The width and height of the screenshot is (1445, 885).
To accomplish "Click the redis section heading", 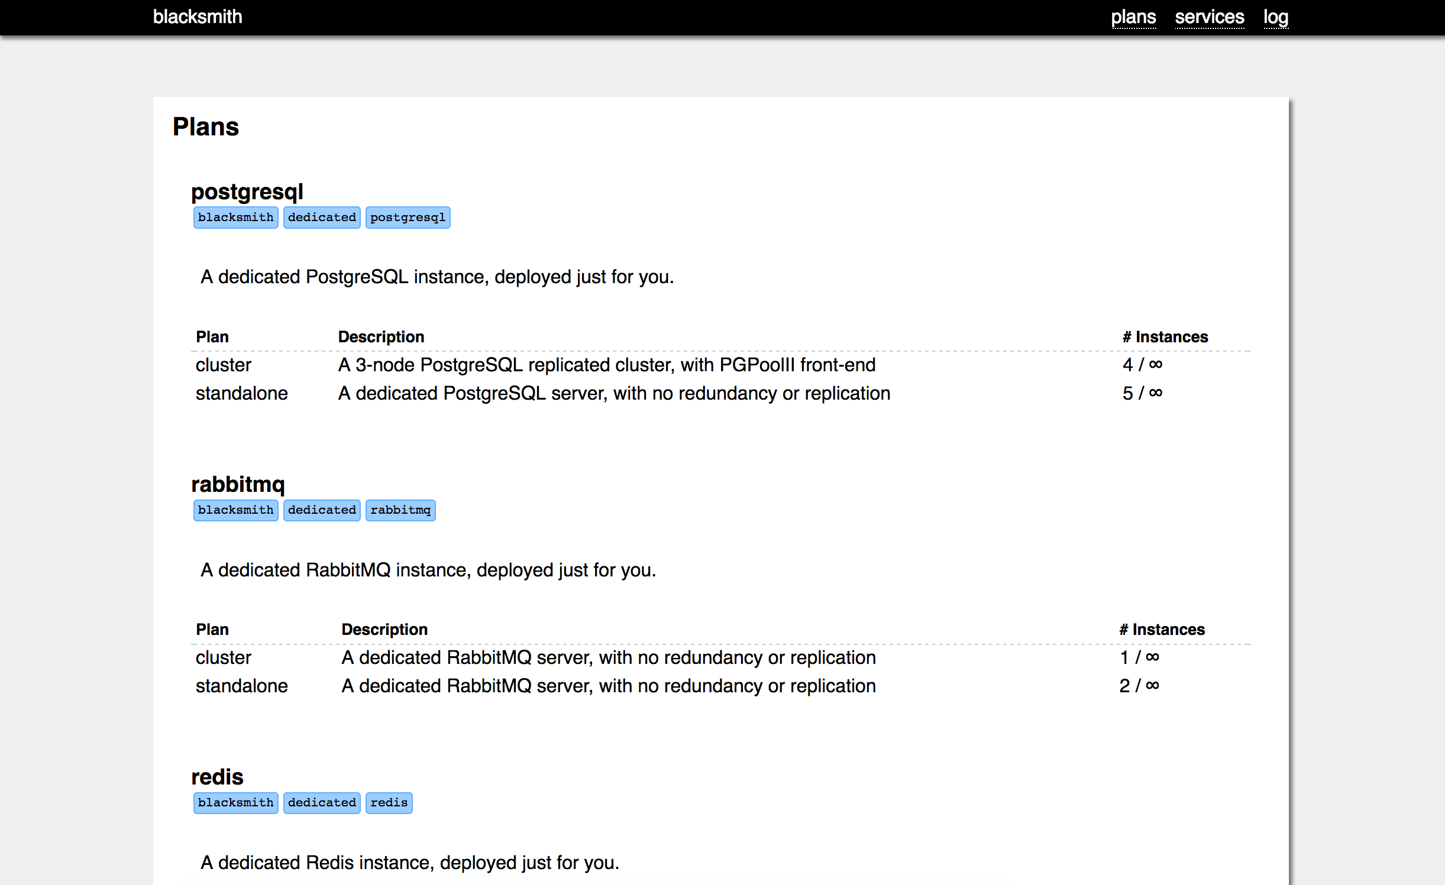I will click(217, 777).
